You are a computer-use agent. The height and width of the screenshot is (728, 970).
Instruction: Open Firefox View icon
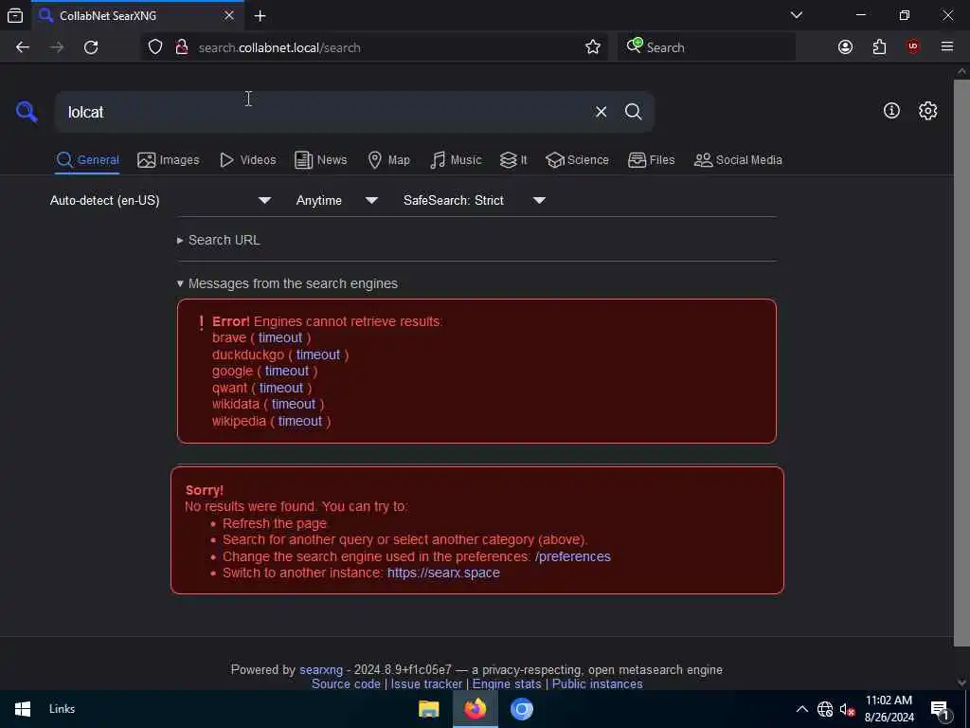click(x=15, y=16)
